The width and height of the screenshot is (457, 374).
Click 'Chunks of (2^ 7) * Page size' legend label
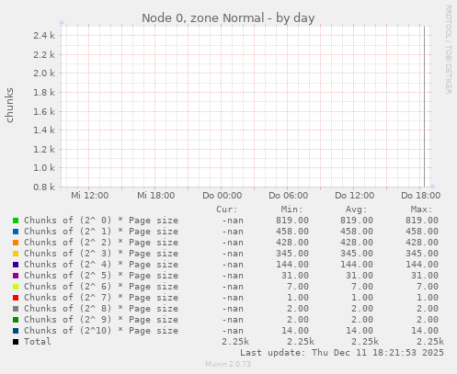[x=101, y=298]
